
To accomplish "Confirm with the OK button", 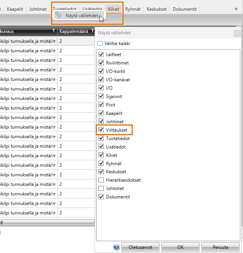I will (x=180, y=247).
